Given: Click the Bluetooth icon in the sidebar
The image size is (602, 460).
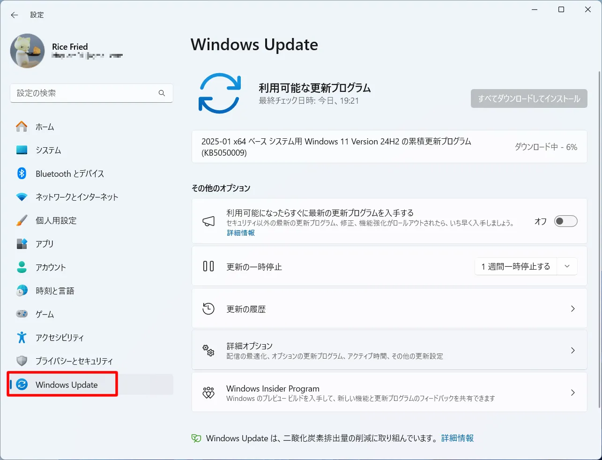Looking at the screenshot, I should [x=22, y=173].
